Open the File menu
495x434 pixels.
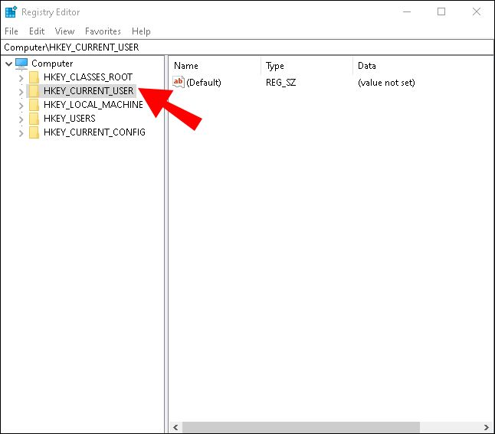[x=11, y=31]
